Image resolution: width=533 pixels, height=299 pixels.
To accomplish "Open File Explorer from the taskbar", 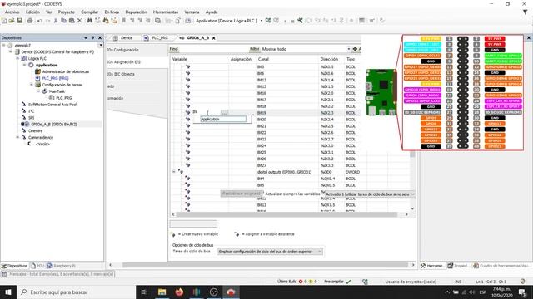I will click(162, 292).
